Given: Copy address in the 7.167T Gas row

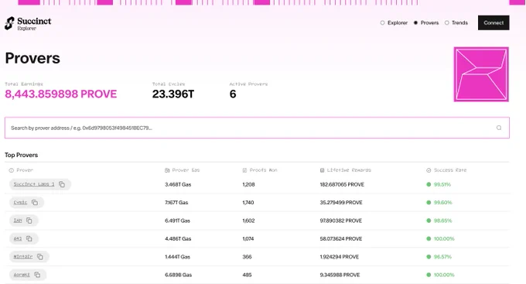Looking at the screenshot, I should pyautogui.click(x=35, y=203).
